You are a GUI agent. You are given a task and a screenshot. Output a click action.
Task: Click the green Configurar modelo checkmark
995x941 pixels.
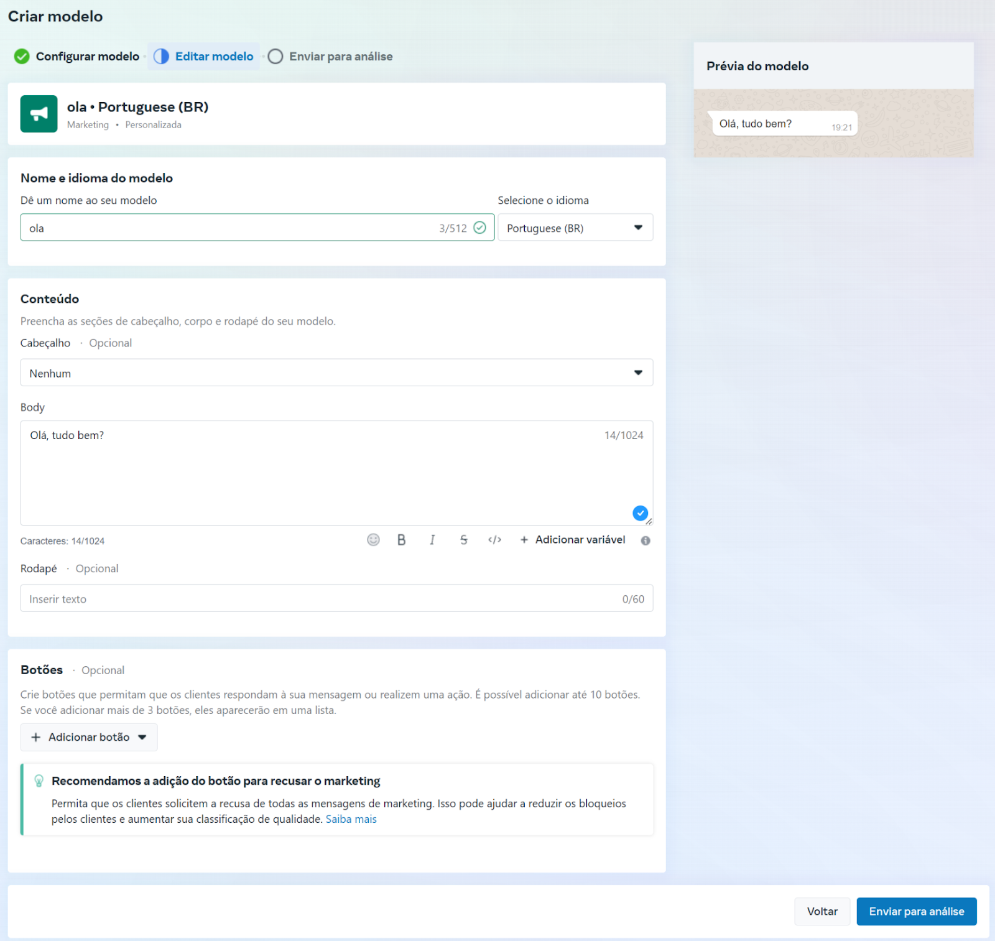click(x=22, y=57)
